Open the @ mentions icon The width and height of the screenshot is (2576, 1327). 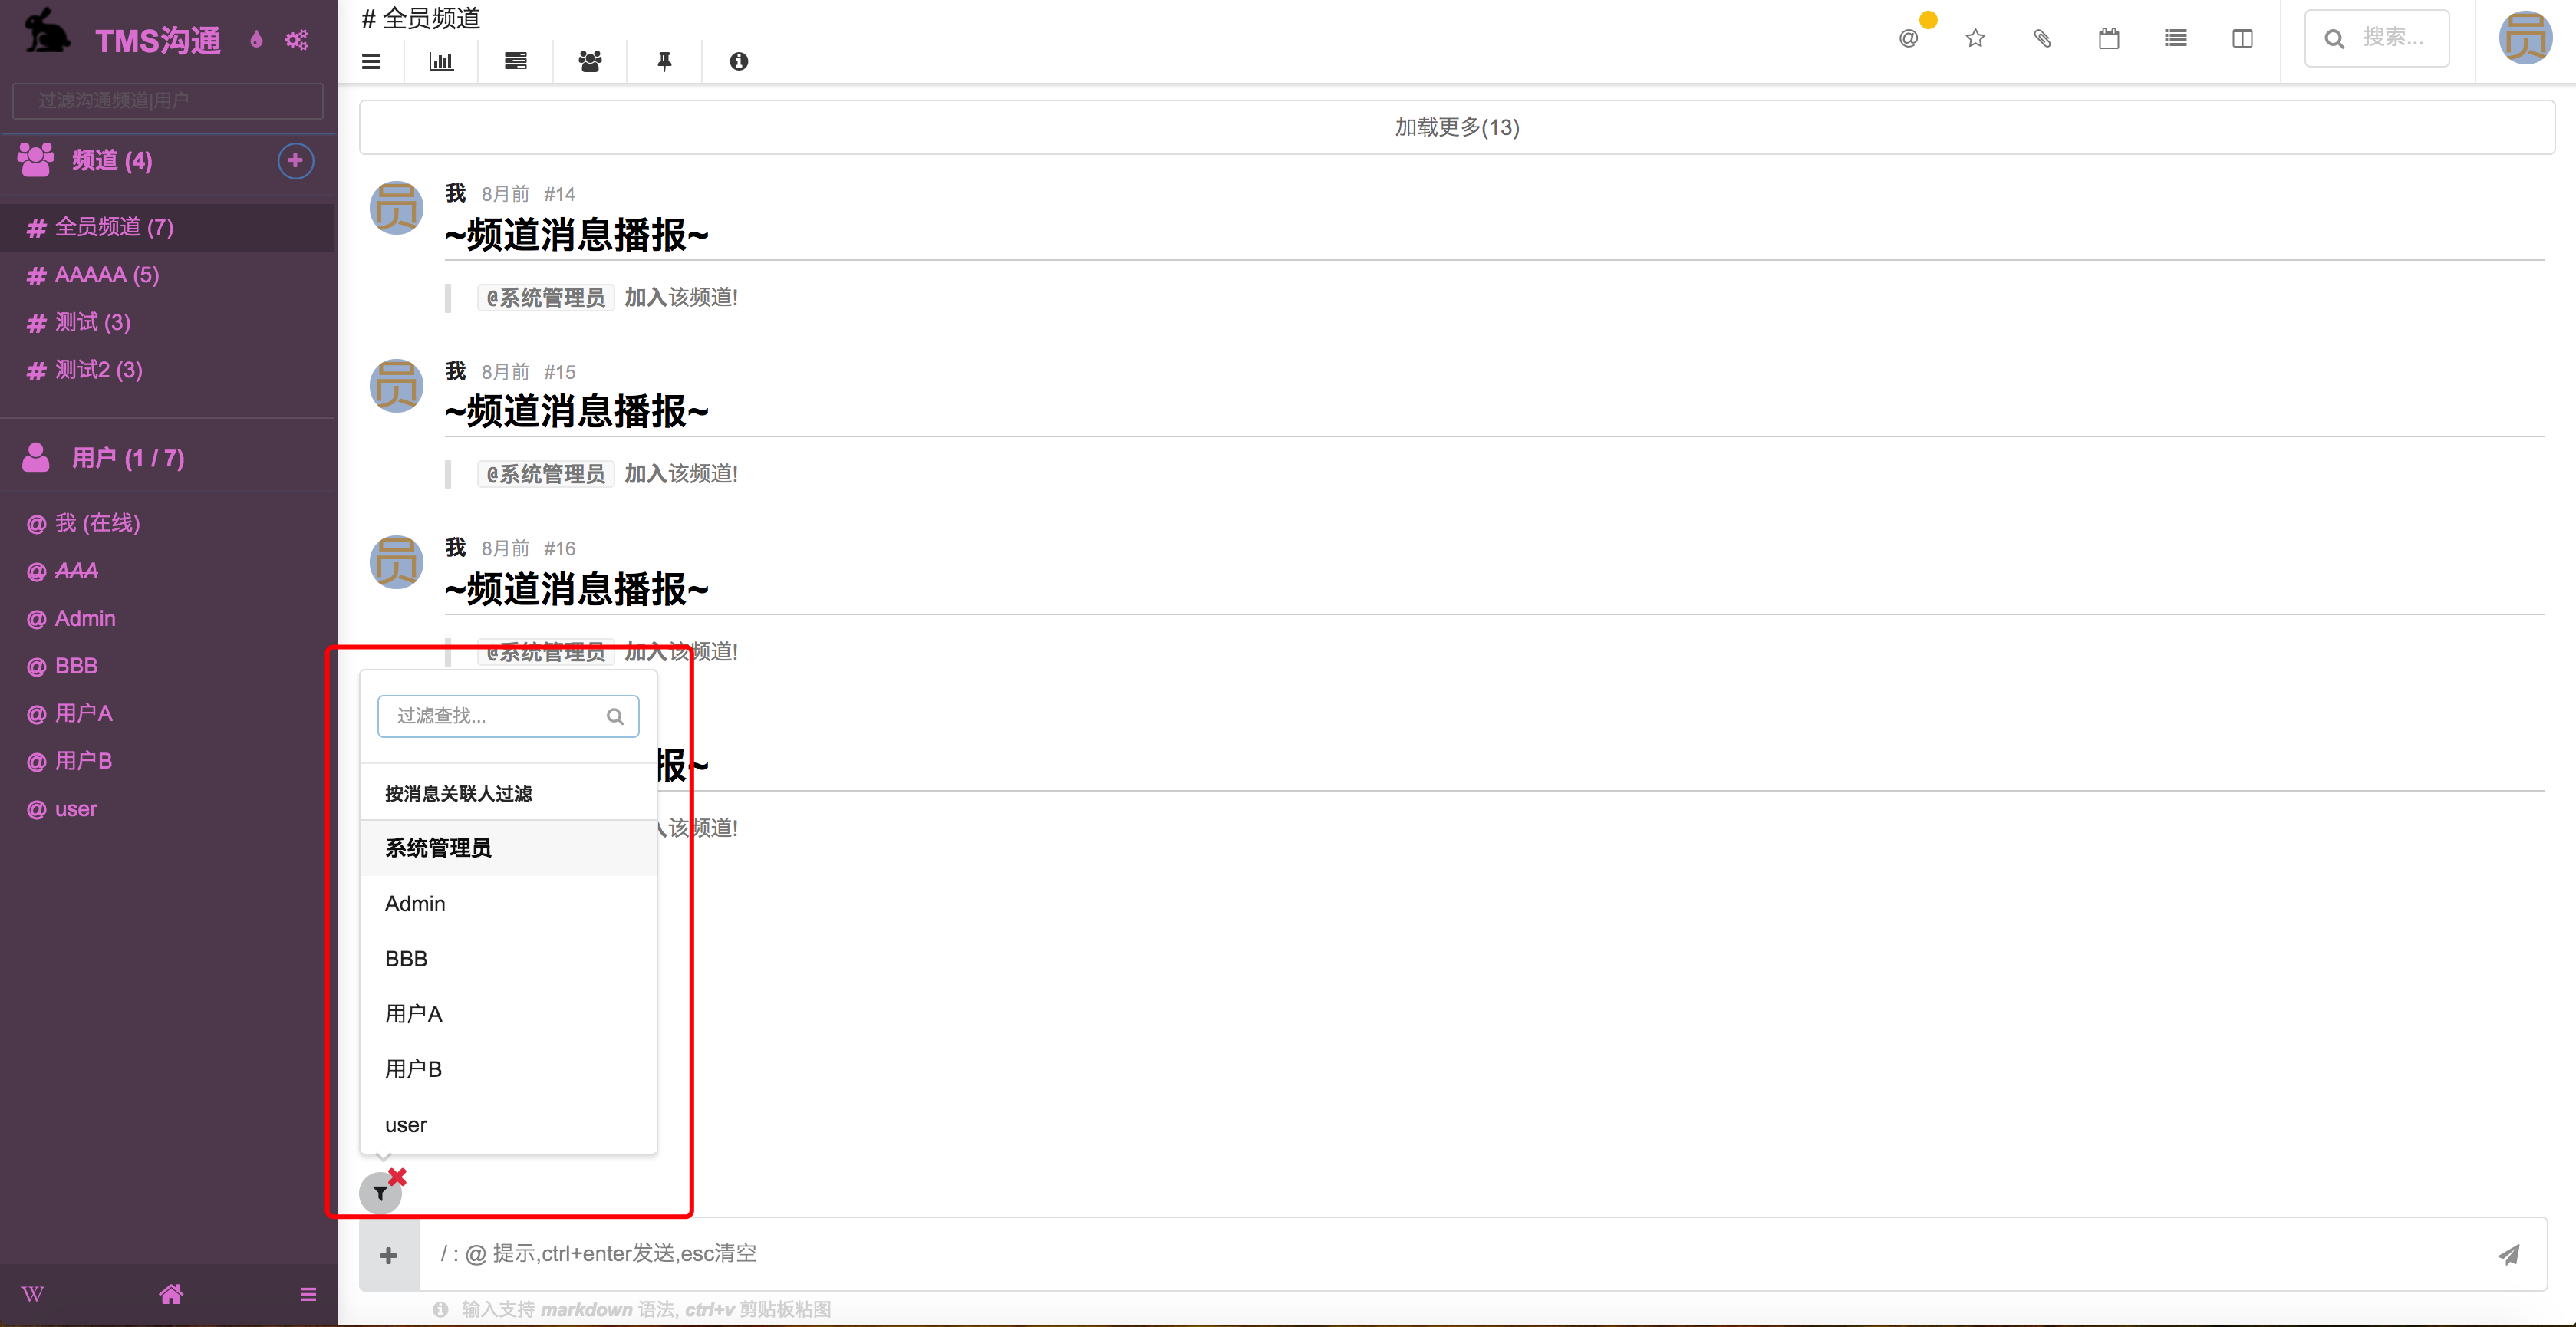coord(1909,39)
